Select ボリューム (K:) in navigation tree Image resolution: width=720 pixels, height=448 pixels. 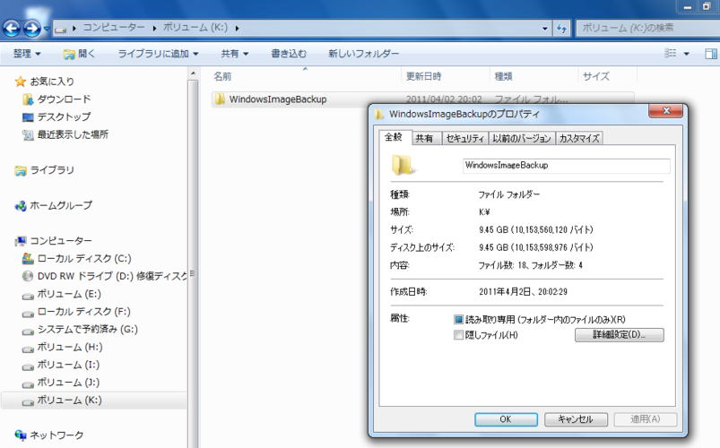click(x=69, y=400)
